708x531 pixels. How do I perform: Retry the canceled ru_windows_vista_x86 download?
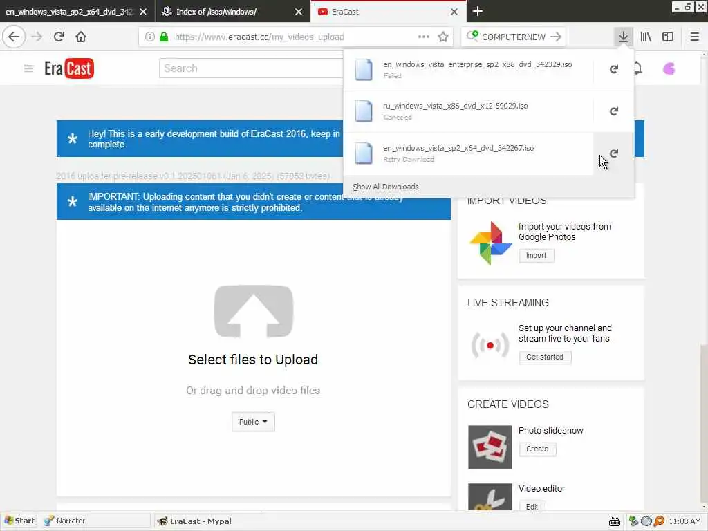(614, 111)
